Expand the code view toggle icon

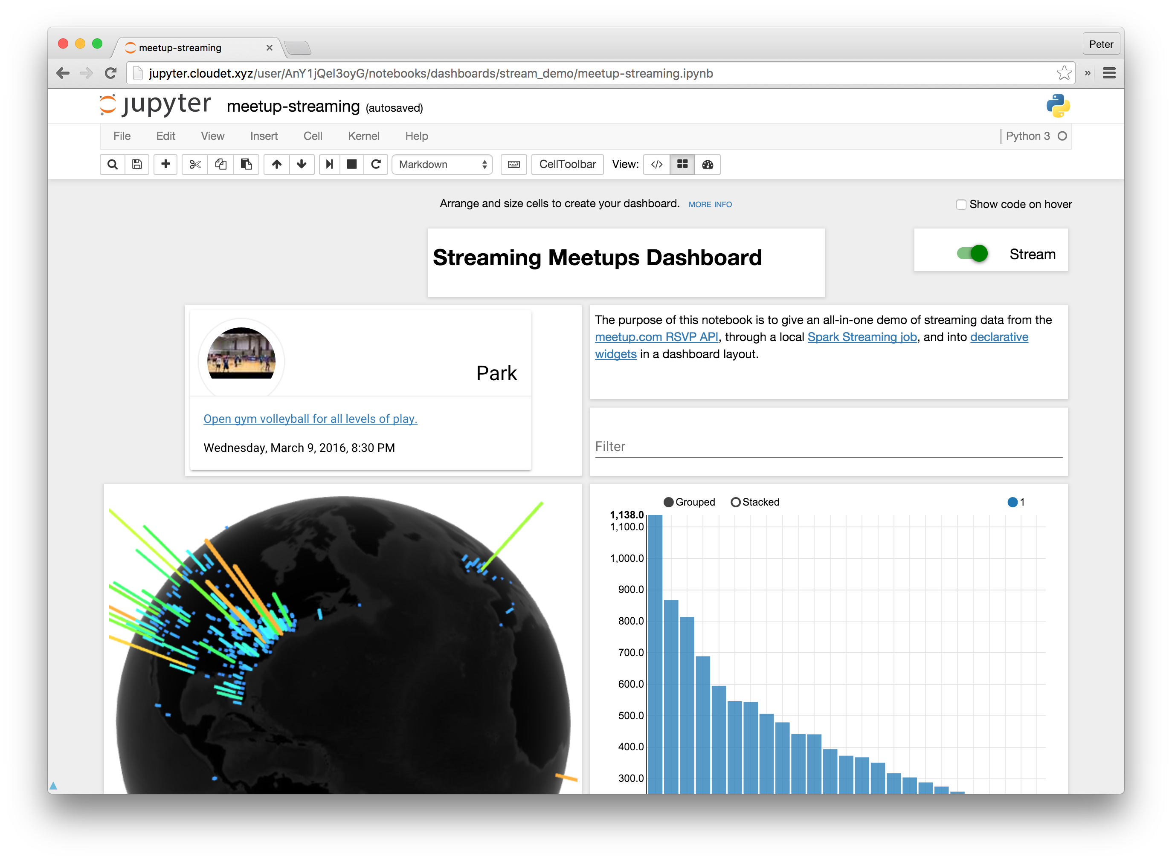click(656, 165)
